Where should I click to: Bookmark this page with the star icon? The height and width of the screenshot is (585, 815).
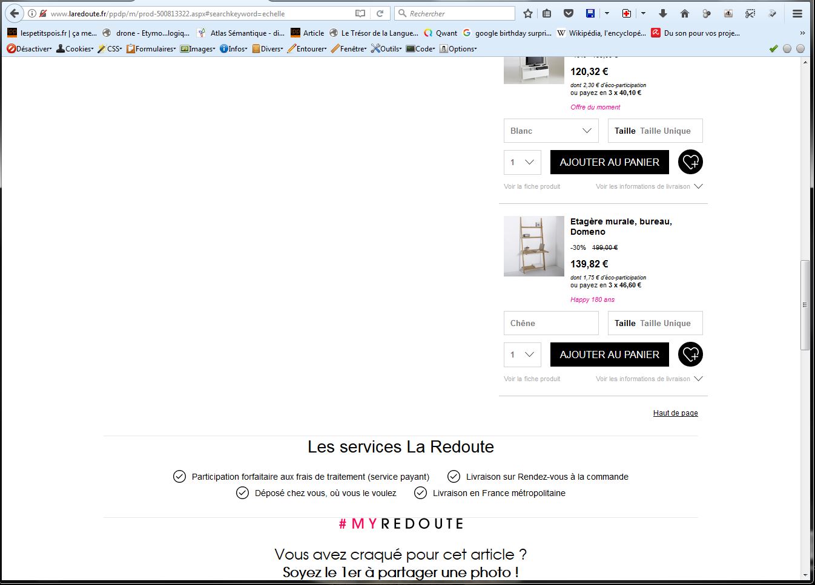[528, 13]
